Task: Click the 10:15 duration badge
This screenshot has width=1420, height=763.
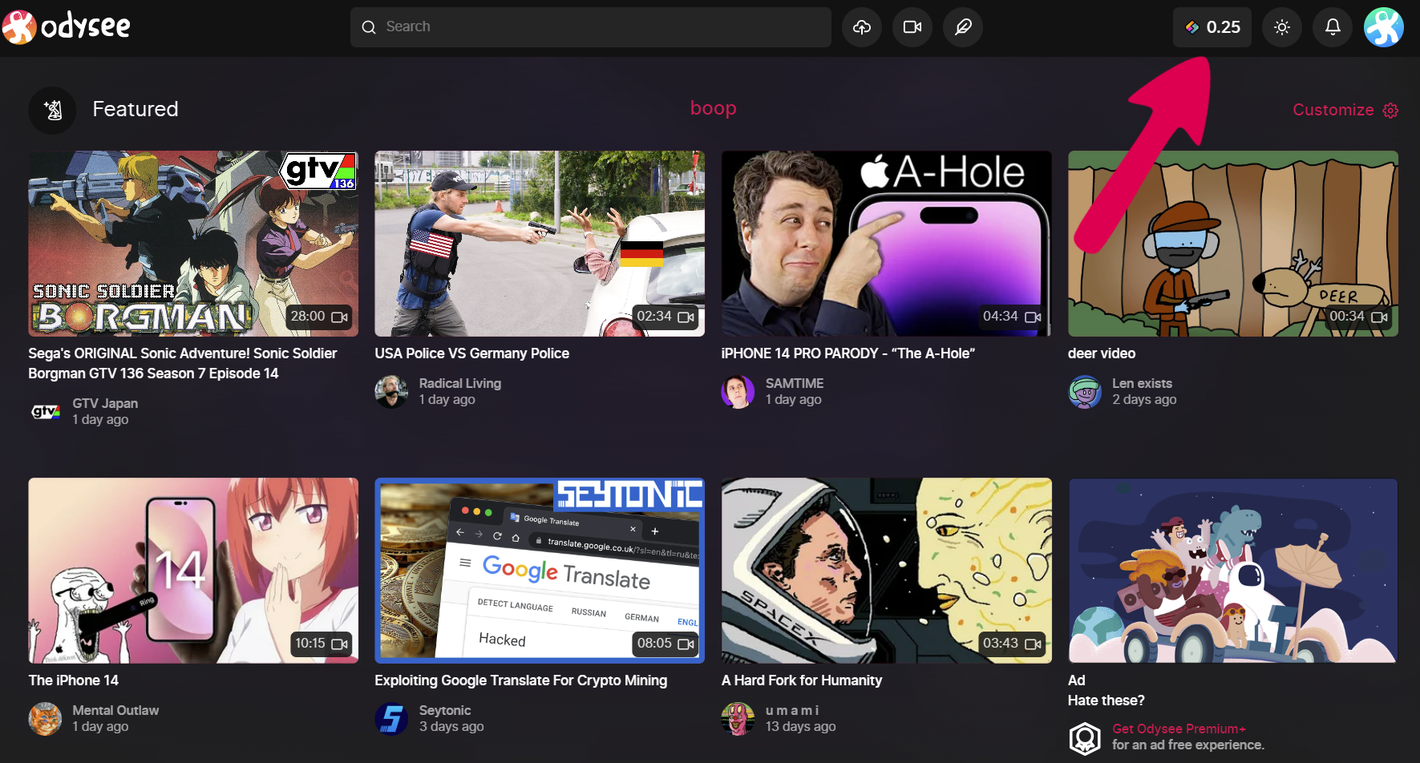Action: click(321, 644)
